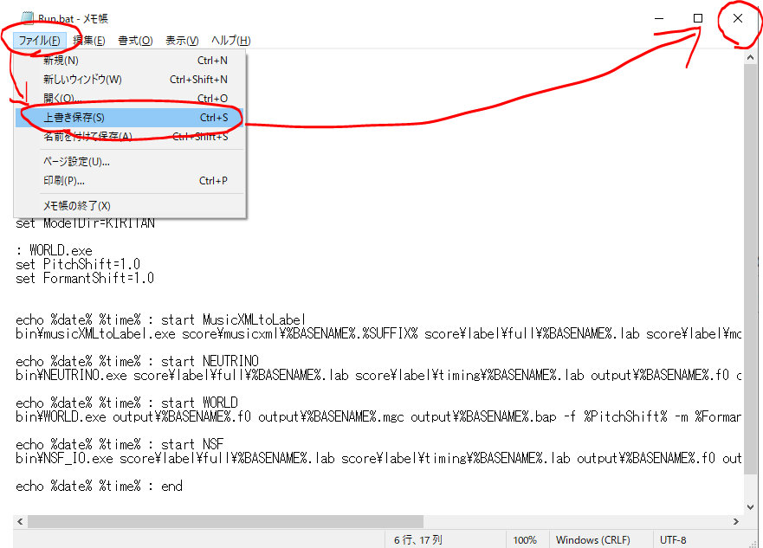Click the line 'set PitchShift=1.0'
The height and width of the screenshot is (548, 763).
[x=78, y=264]
